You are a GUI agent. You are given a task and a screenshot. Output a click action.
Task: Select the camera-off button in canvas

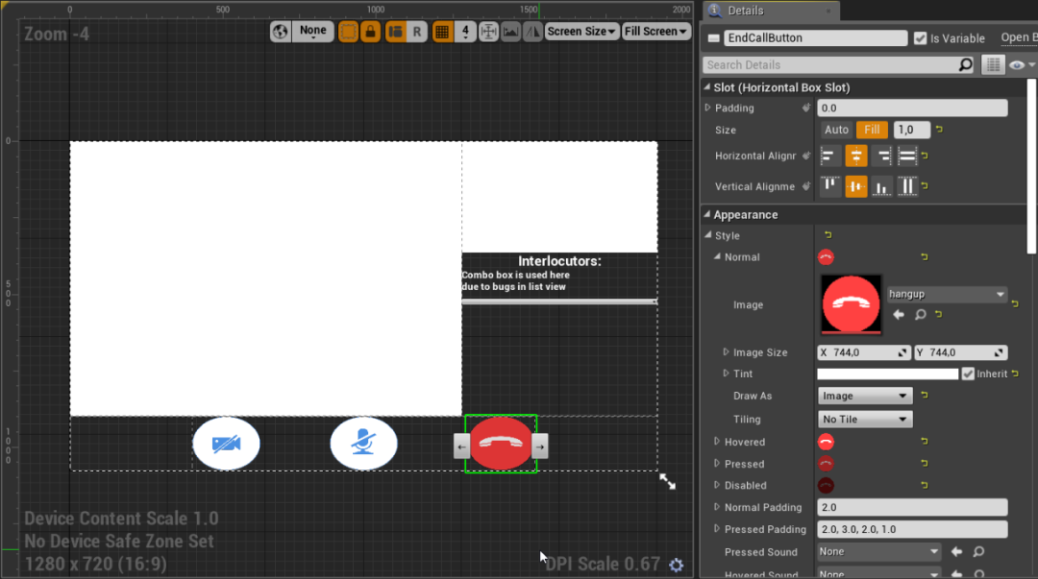227,444
